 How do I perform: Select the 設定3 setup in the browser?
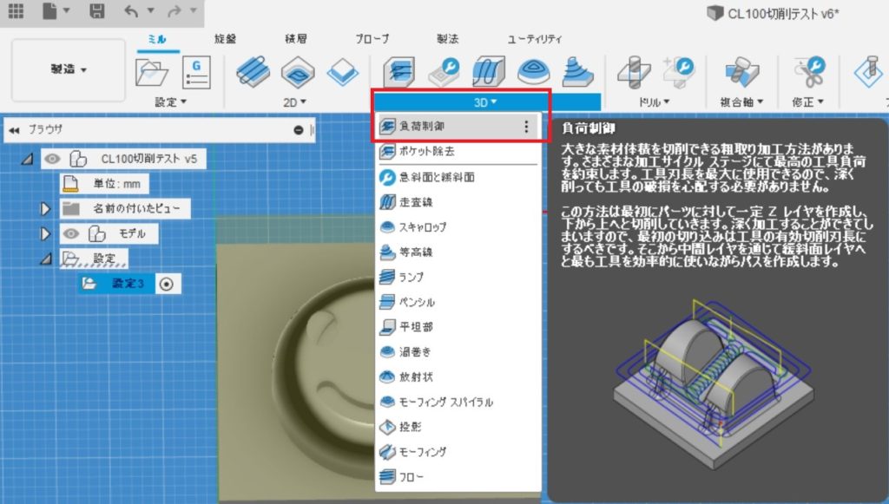tap(116, 284)
